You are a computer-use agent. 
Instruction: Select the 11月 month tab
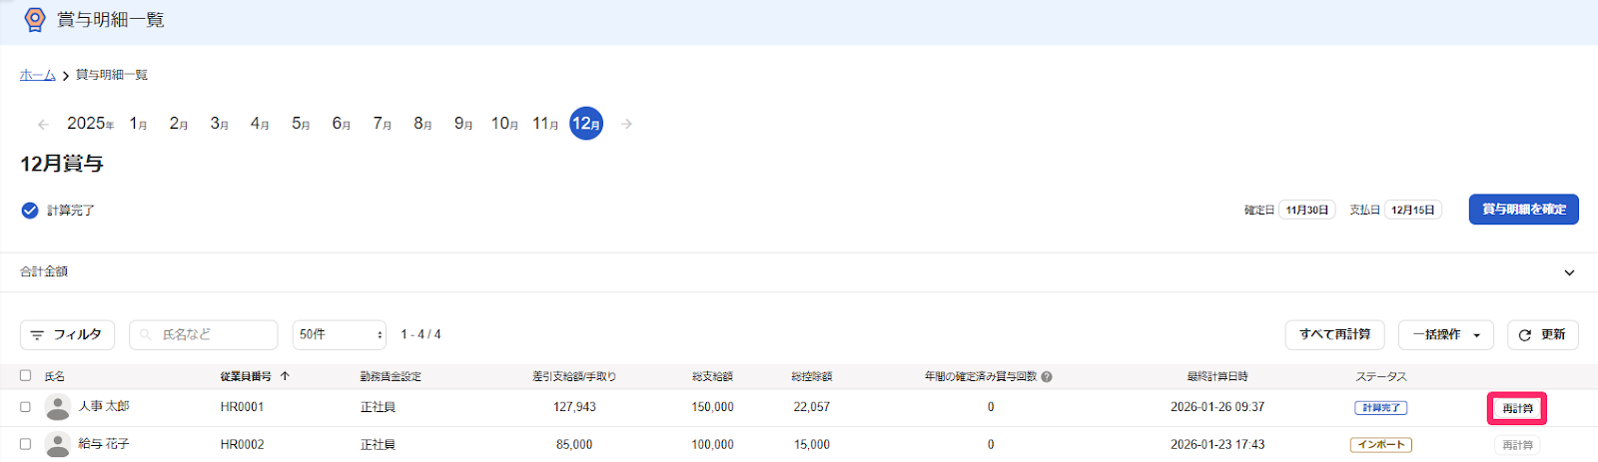point(545,124)
